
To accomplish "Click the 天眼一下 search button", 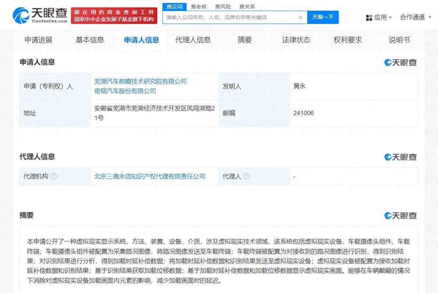I will point(323,17).
